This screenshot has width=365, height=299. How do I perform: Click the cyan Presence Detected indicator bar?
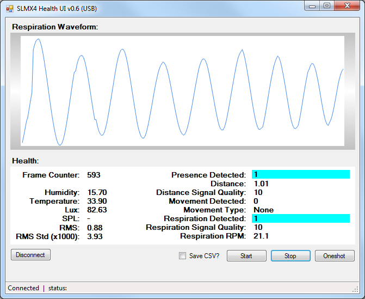coord(301,174)
